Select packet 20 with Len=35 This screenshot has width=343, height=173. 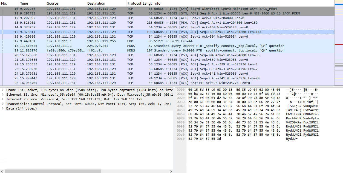click(167, 55)
